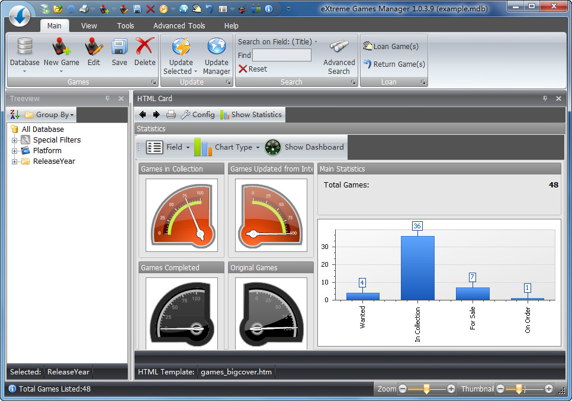Click the In Collection bar in chart
This screenshot has width=572, height=401.
pos(417,268)
